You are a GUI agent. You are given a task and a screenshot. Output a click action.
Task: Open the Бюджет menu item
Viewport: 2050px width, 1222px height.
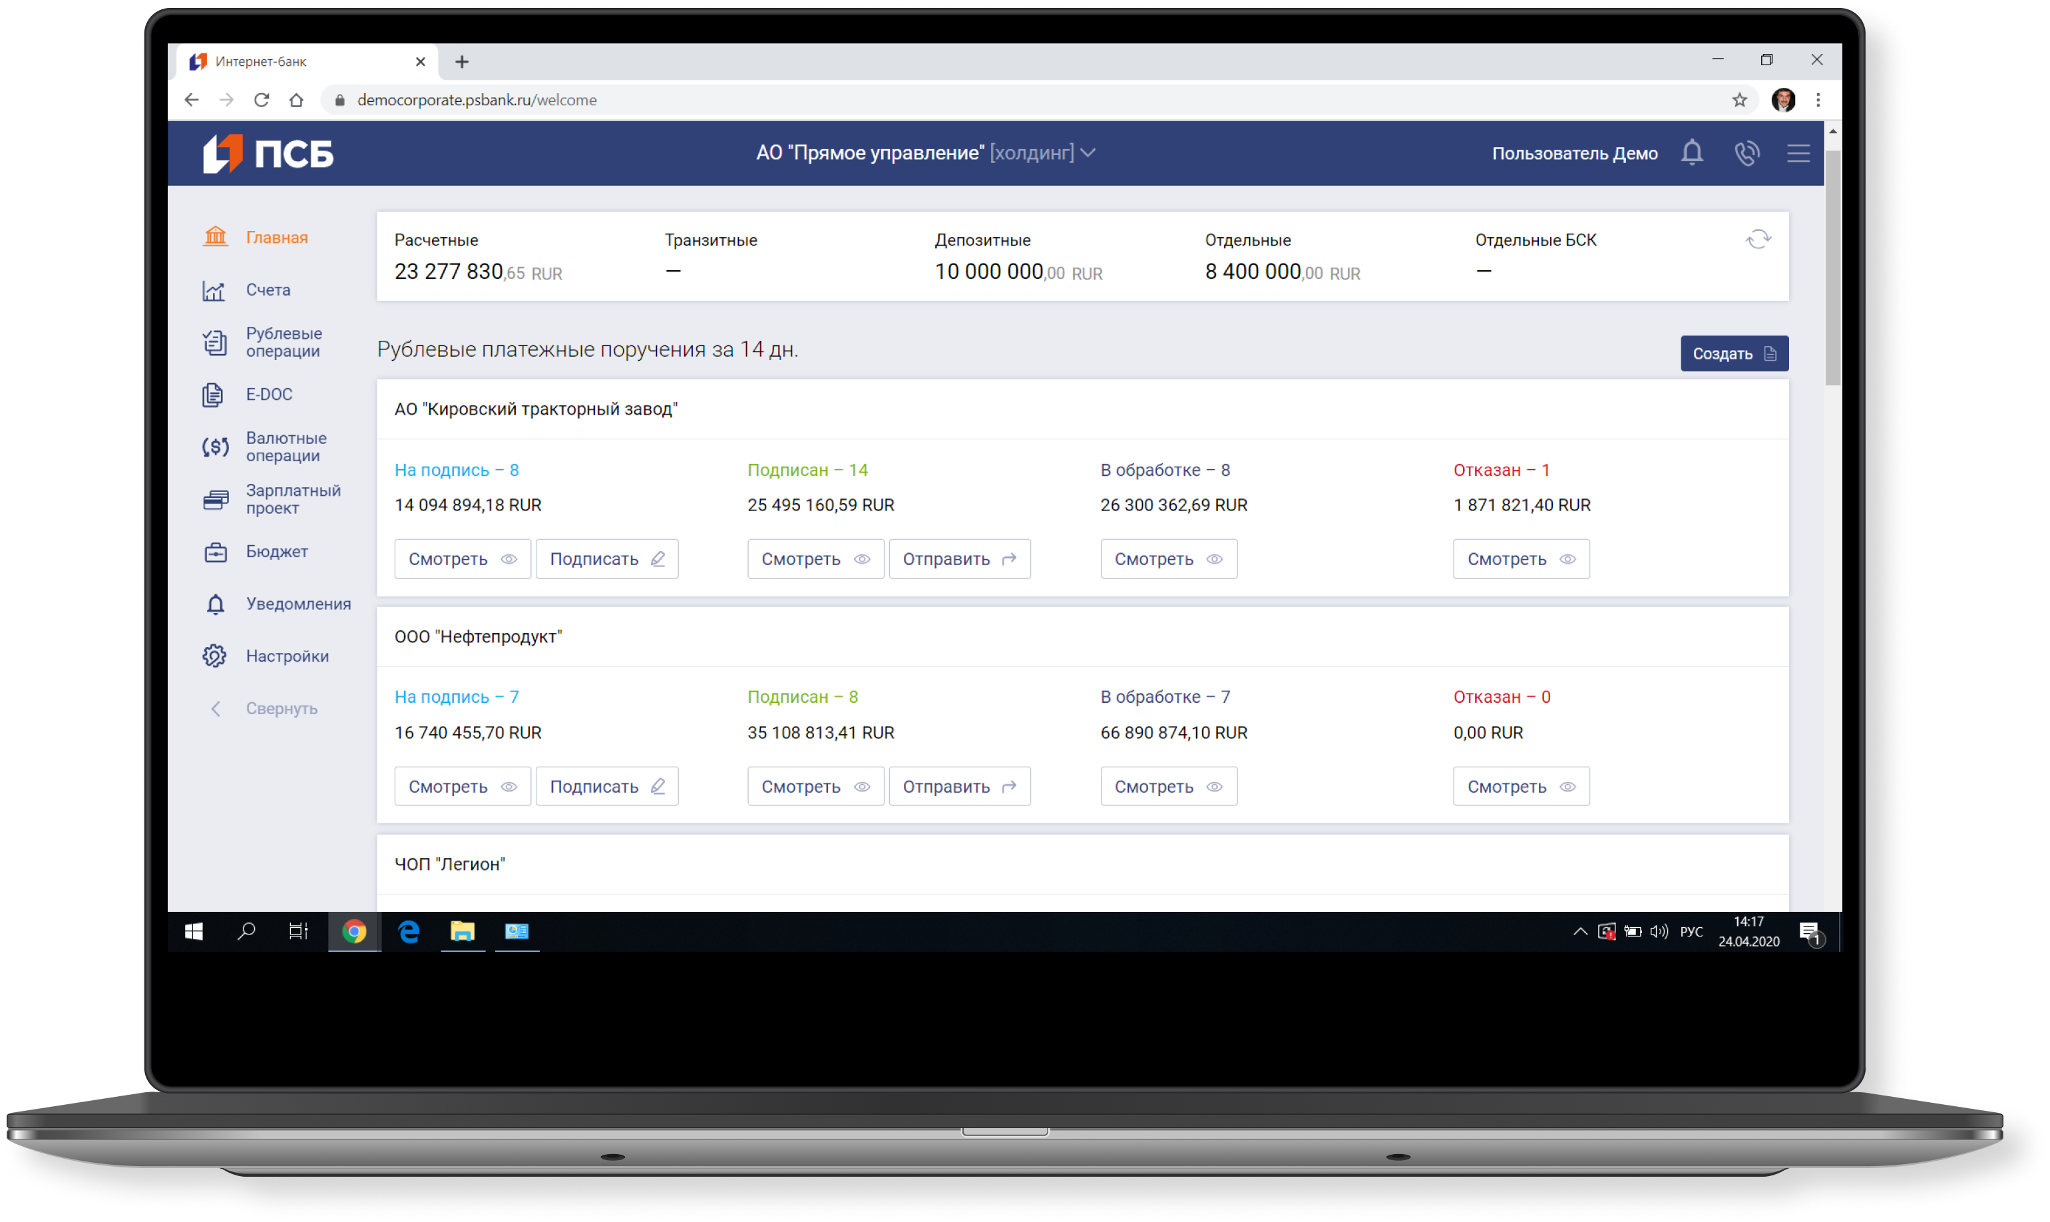[277, 552]
